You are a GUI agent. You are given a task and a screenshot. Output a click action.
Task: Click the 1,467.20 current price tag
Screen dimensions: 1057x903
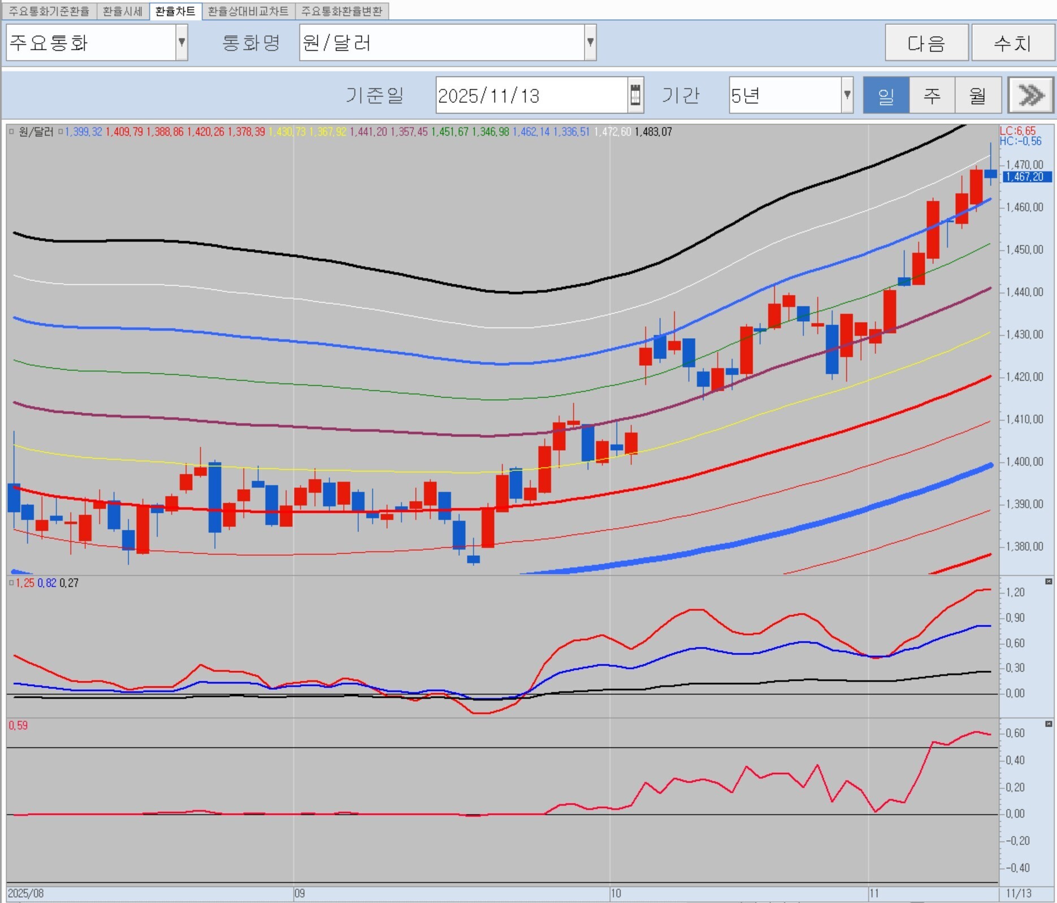pyautogui.click(x=1026, y=177)
